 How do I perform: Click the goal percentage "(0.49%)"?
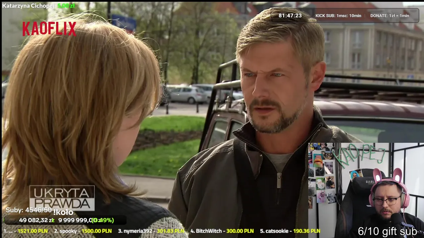[103, 220]
